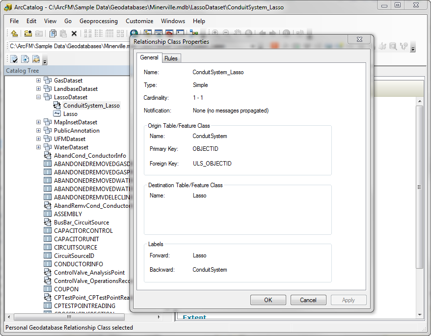The height and width of the screenshot is (336, 431).
Task: Open the Python command window icon
Action: [x=180, y=33]
